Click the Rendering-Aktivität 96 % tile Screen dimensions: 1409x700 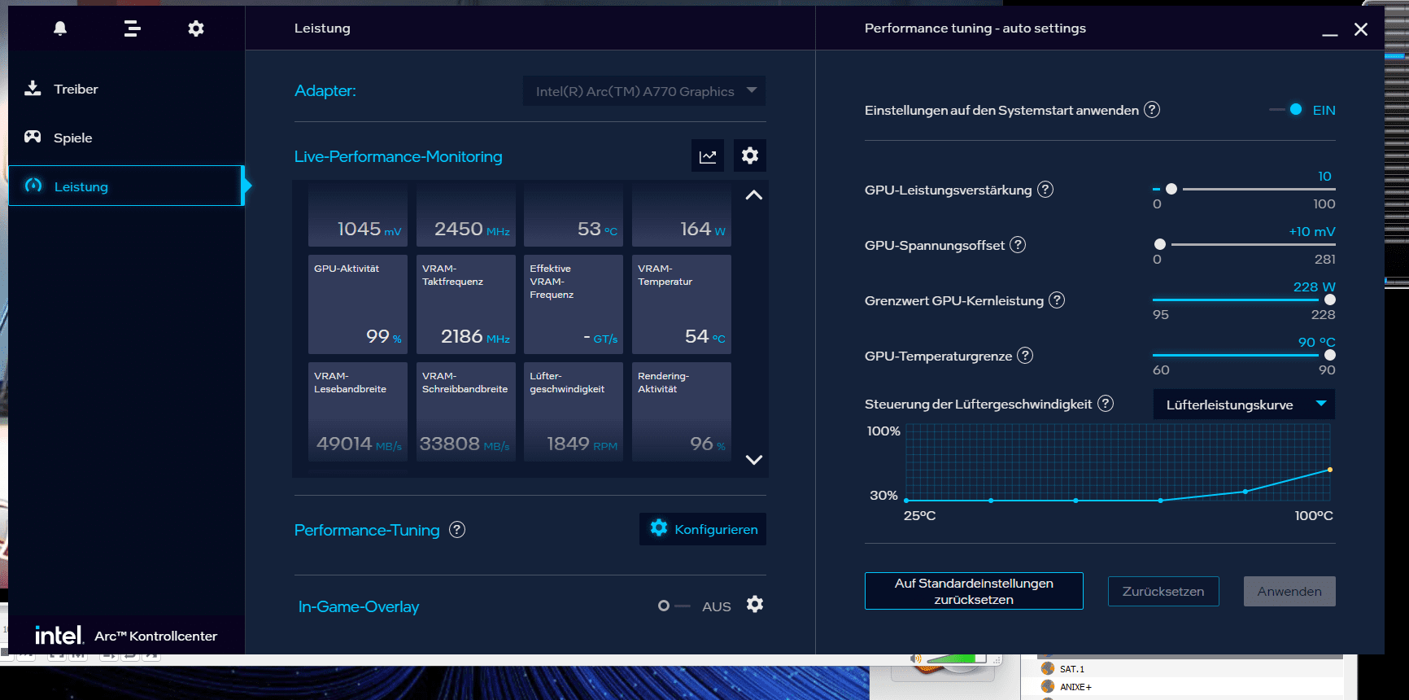[x=682, y=412]
